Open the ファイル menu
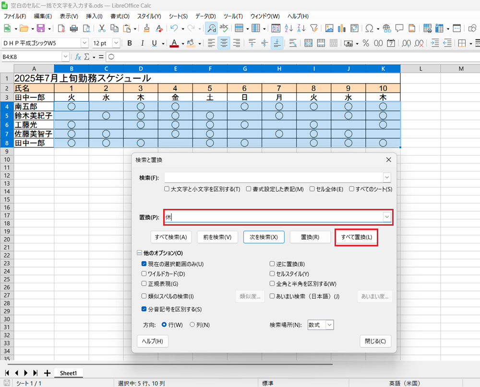Image resolution: width=480 pixels, height=387 pixels. [14, 16]
